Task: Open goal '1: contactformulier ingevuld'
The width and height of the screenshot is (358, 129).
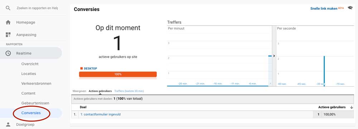Action: 100,114
